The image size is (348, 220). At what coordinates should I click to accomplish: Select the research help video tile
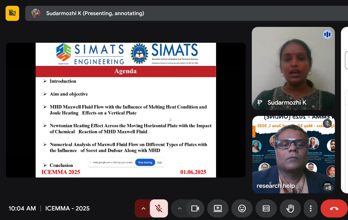294,155
